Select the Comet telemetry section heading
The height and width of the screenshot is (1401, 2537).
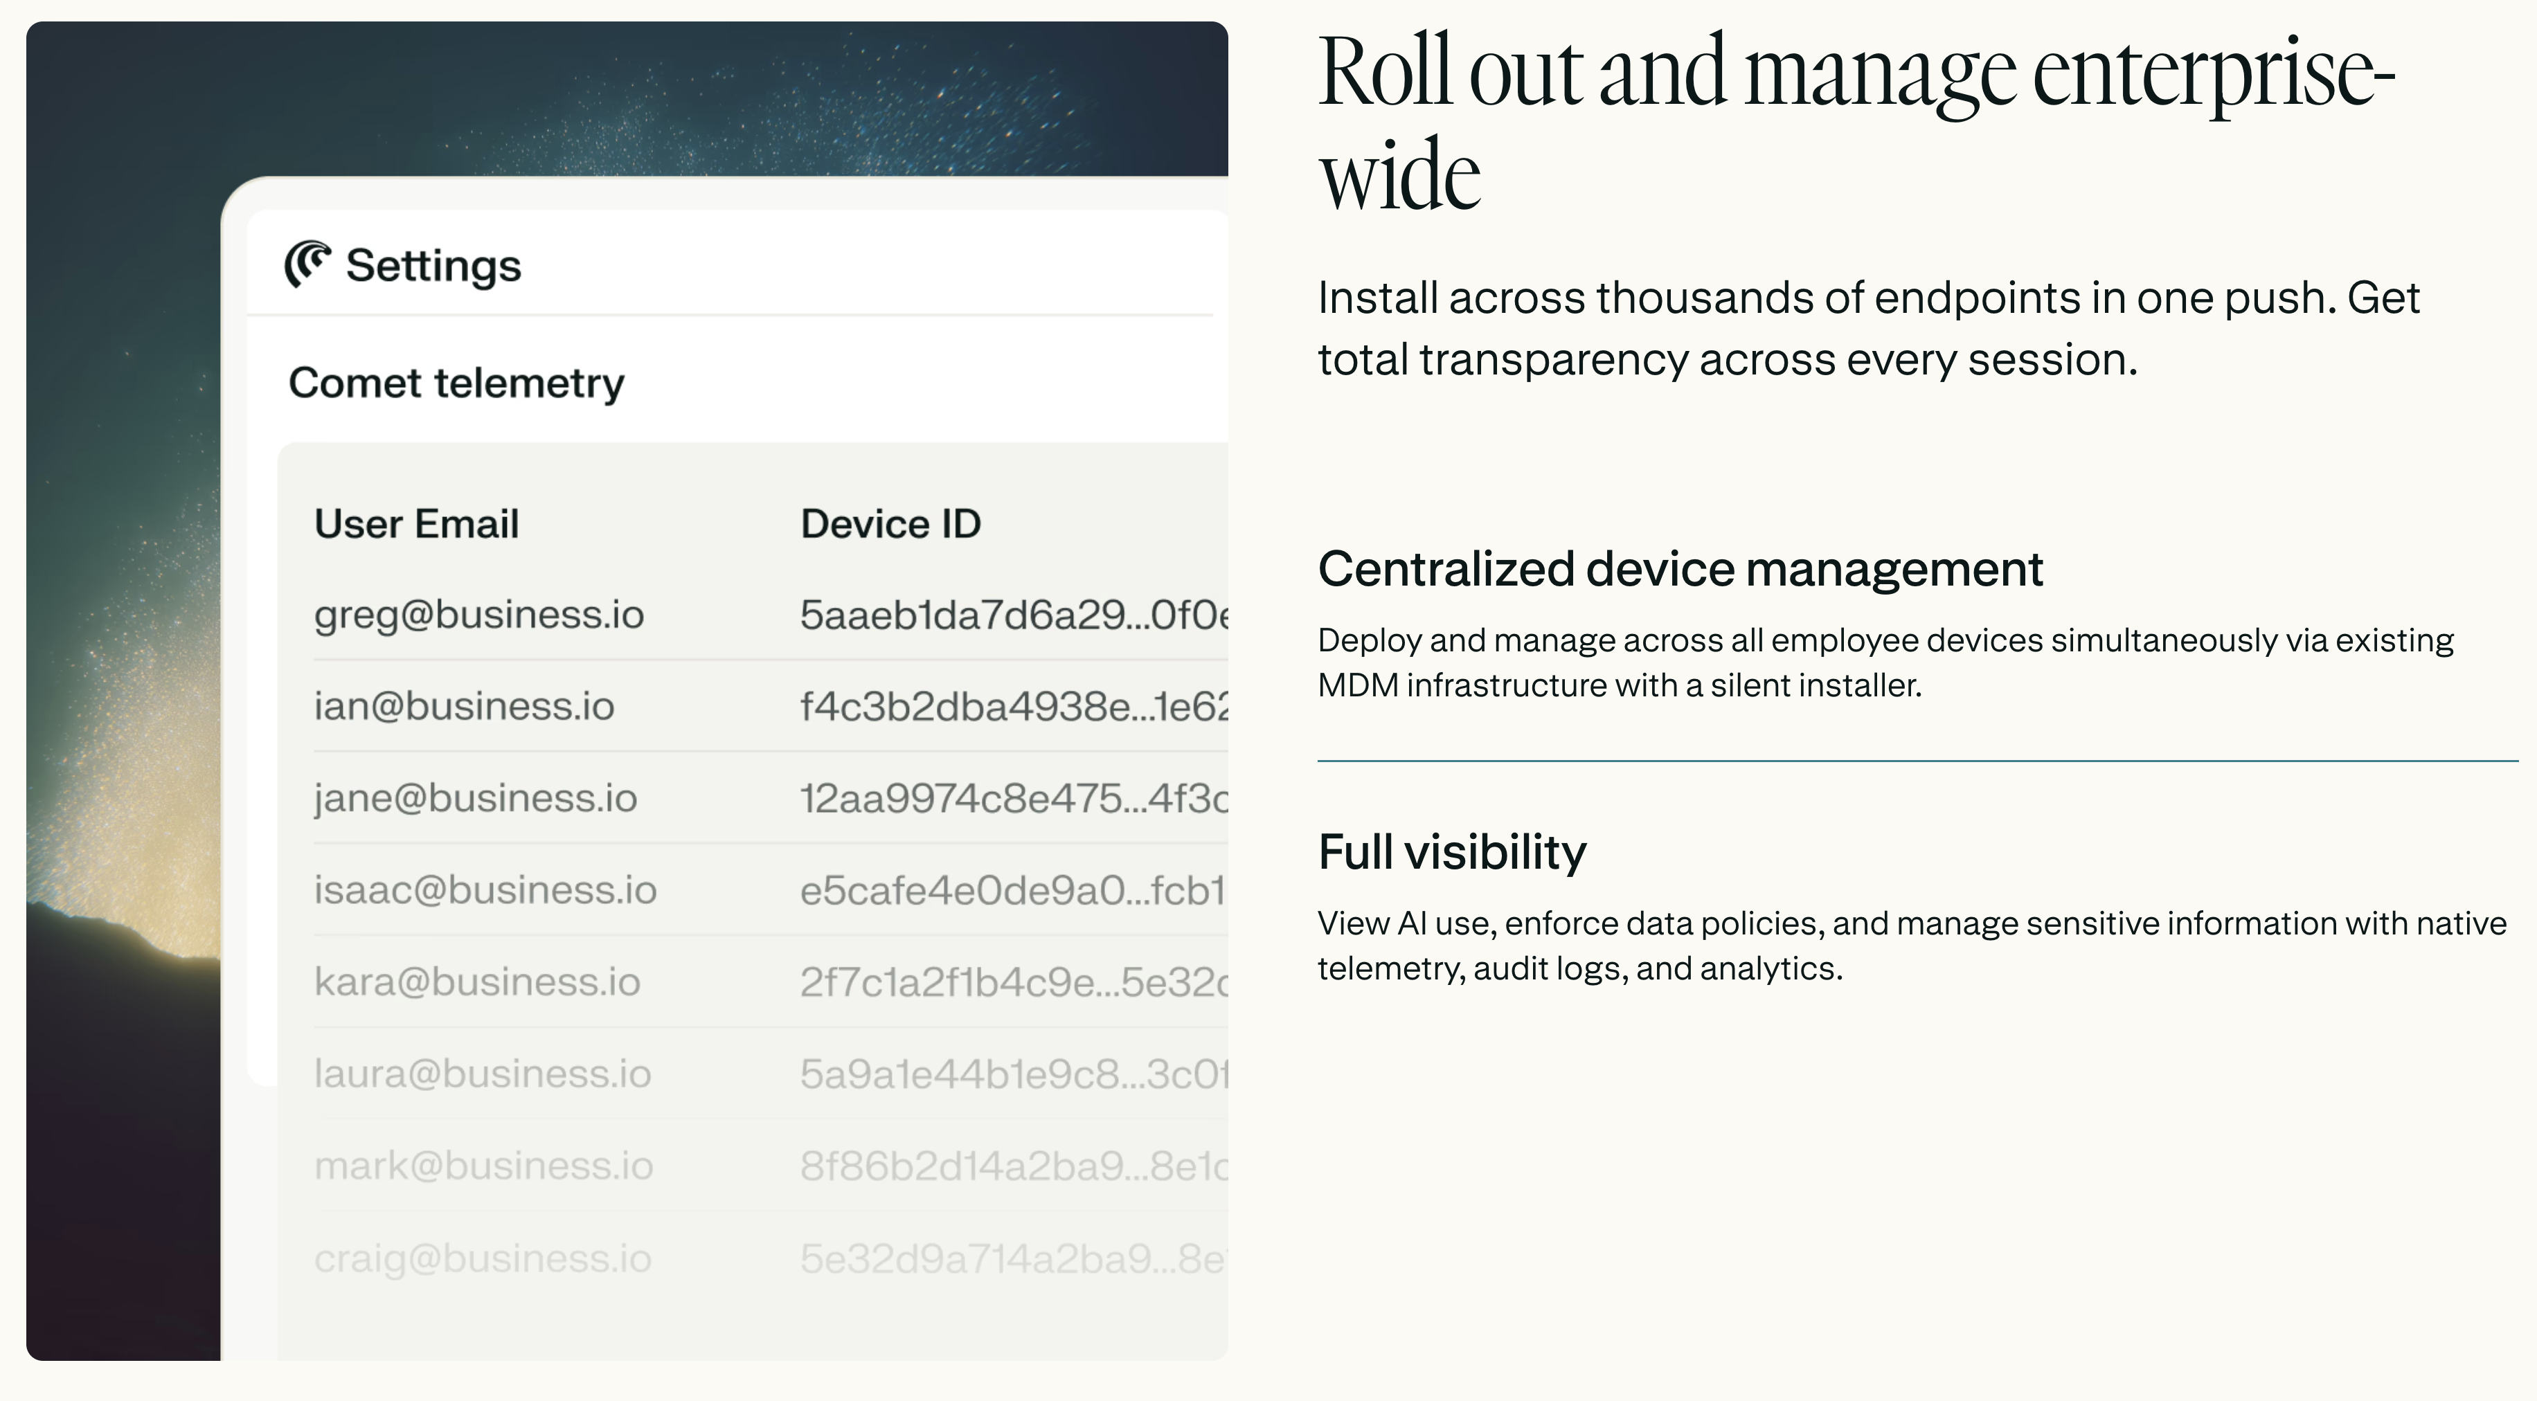(x=456, y=383)
